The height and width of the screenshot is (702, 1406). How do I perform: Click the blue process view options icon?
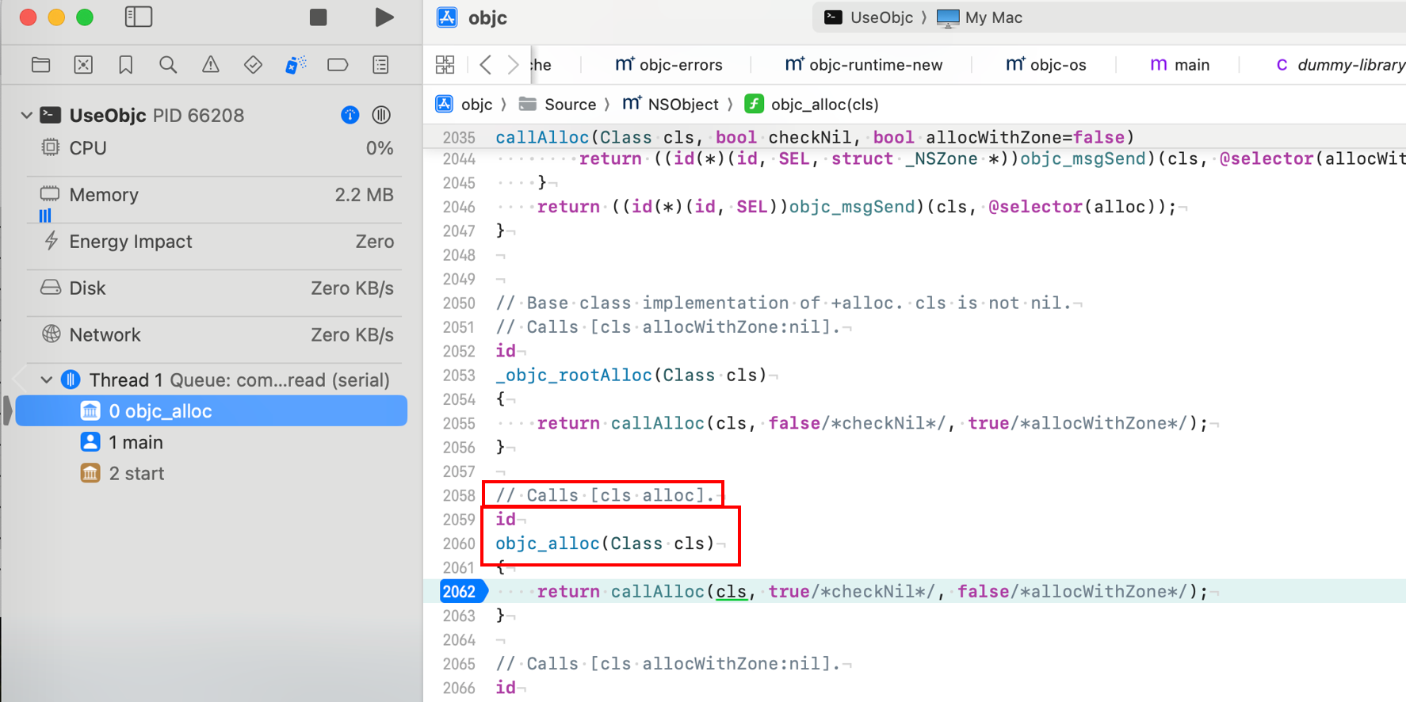pyautogui.click(x=350, y=116)
